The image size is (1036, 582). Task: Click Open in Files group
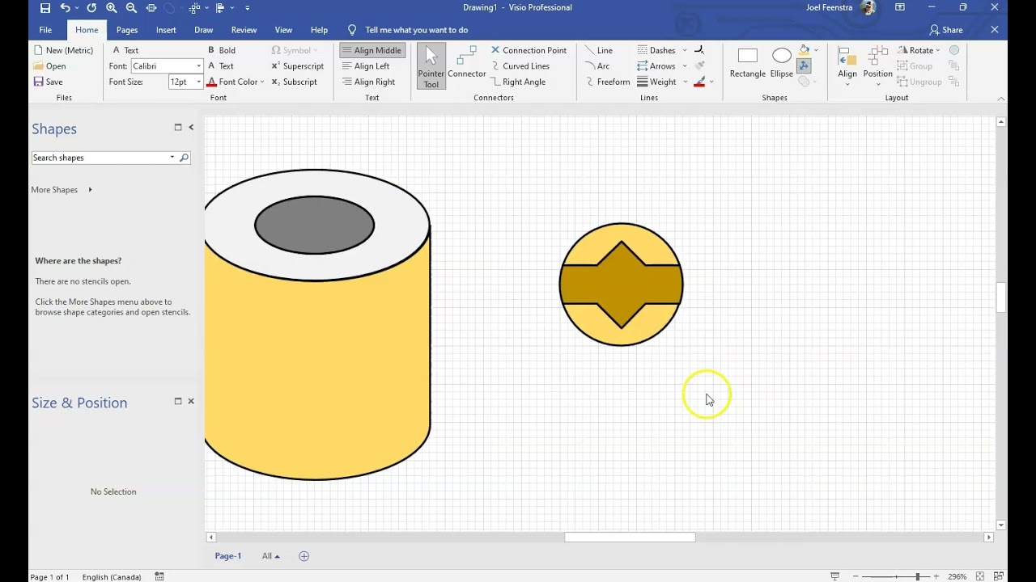[49, 66]
